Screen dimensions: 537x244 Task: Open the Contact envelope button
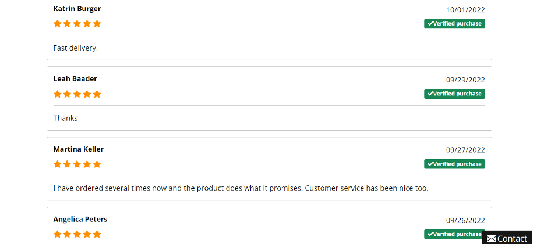click(x=507, y=238)
